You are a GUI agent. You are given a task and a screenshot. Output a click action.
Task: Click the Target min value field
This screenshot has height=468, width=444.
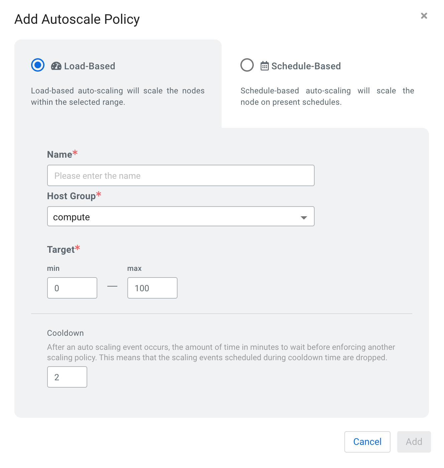72,288
